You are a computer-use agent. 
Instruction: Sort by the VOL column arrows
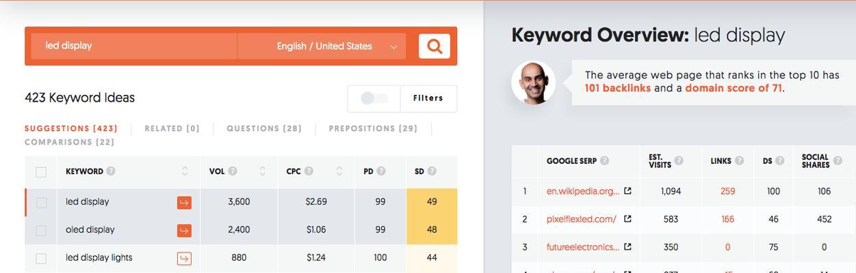point(263,171)
